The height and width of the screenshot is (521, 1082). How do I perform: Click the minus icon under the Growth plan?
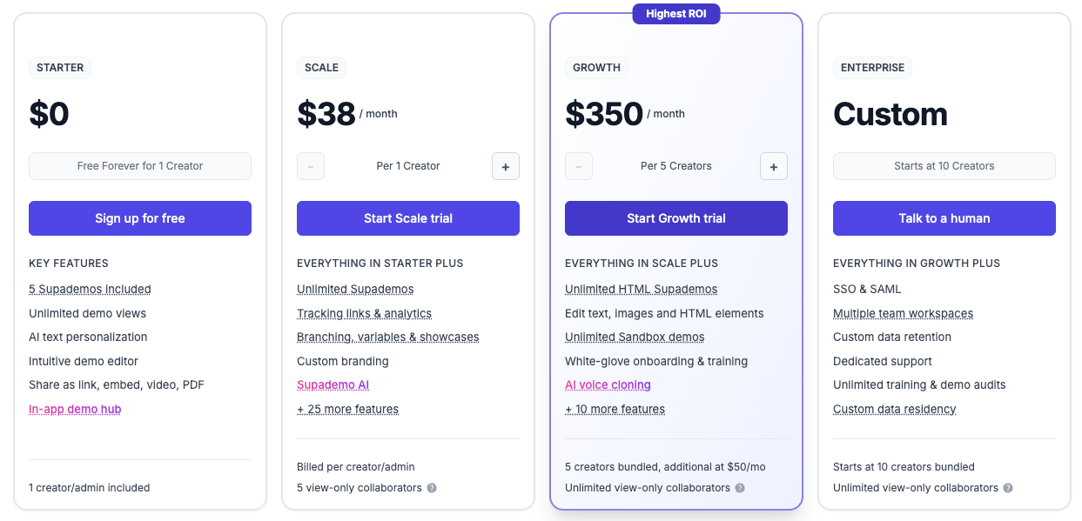[x=579, y=166]
